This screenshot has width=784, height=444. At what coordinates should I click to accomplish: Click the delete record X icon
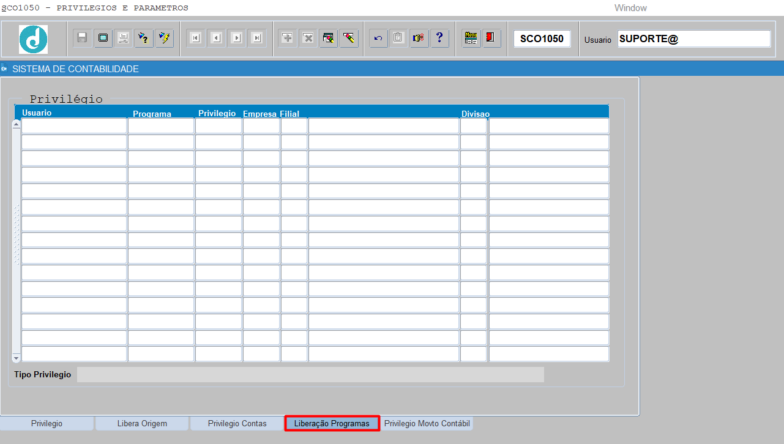pos(308,38)
